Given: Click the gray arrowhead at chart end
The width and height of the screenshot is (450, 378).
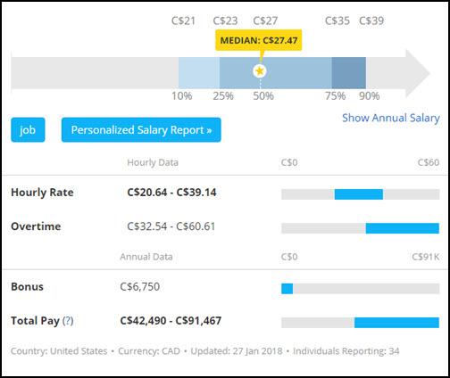Looking at the screenshot, I should pos(418,73).
